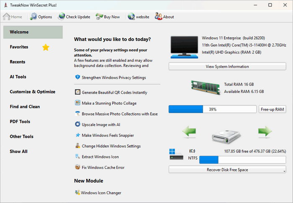Click the View System Information button
Viewport: 293px width, 203px height.
pos(227,66)
